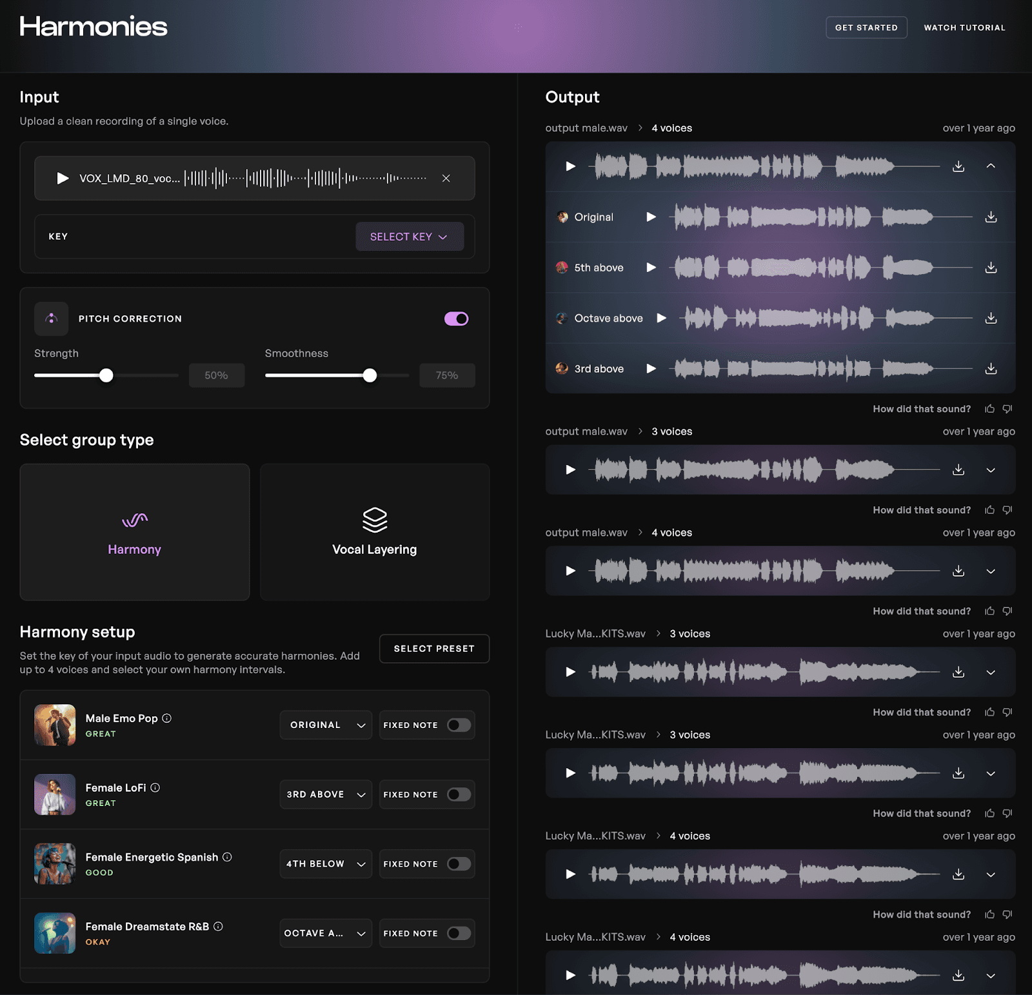Expand the first Lucky Ma...KITS.wav 3 voices result
Image resolution: width=1032 pixels, height=995 pixels.
click(991, 673)
